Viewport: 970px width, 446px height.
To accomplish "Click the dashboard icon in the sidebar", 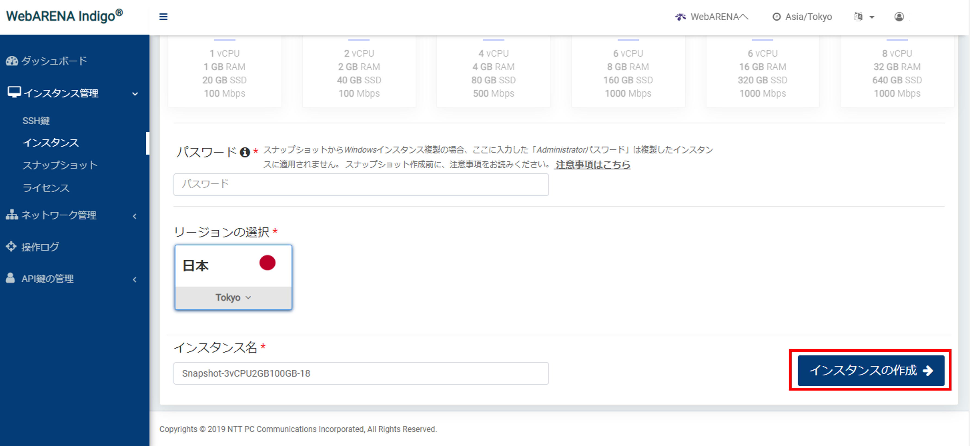I will point(12,61).
